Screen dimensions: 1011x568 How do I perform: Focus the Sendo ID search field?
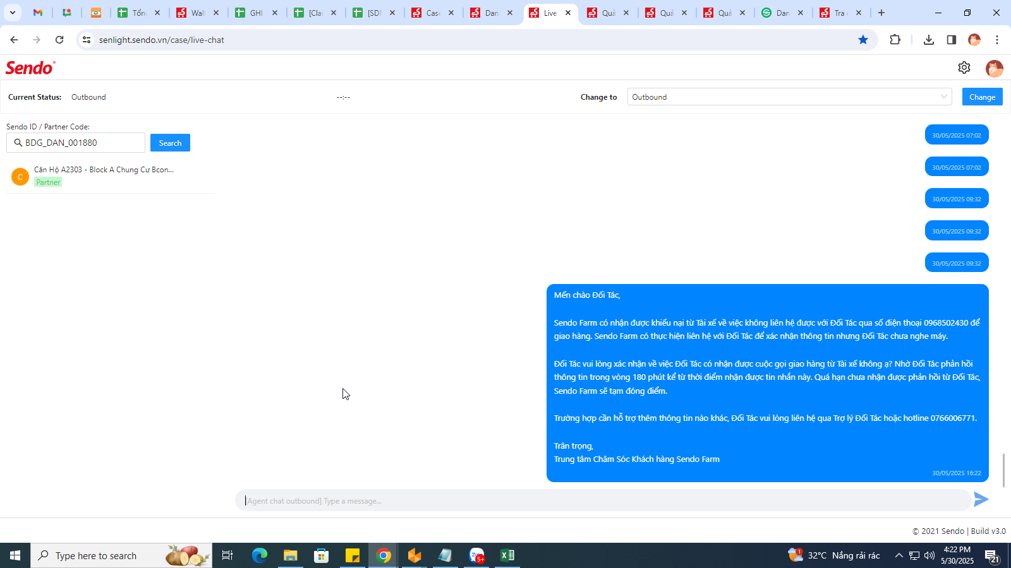(x=76, y=143)
